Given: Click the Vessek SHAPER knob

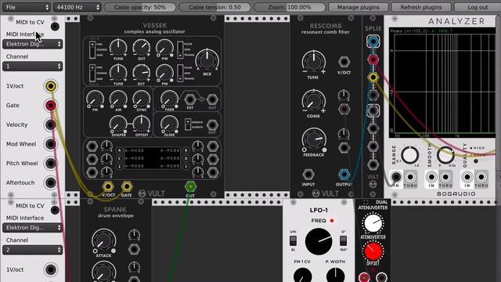Looking at the screenshot, I should point(118,125).
